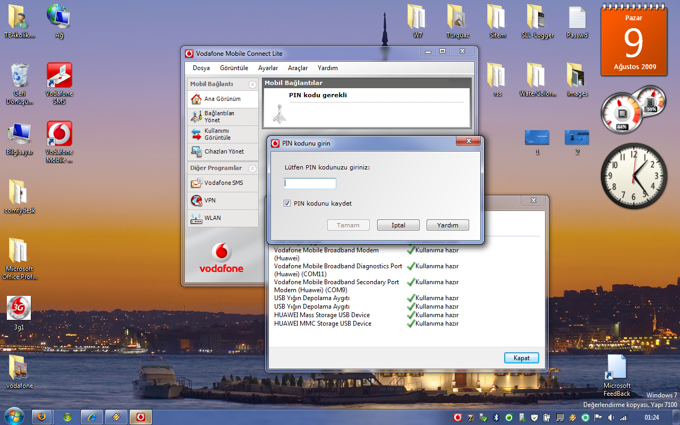
Task: Open the Vodafone Mobile desktop shortcut
Action: pos(59,142)
